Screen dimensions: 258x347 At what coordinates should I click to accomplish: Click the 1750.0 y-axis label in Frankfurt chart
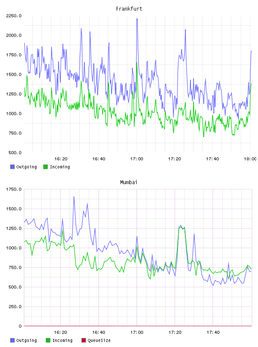point(14,55)
